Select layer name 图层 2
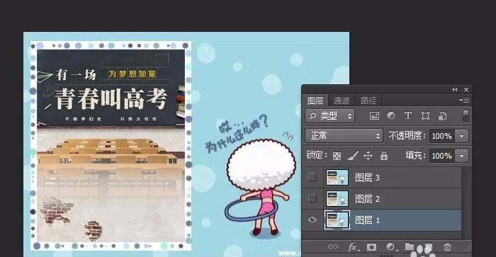 point(367,199)
